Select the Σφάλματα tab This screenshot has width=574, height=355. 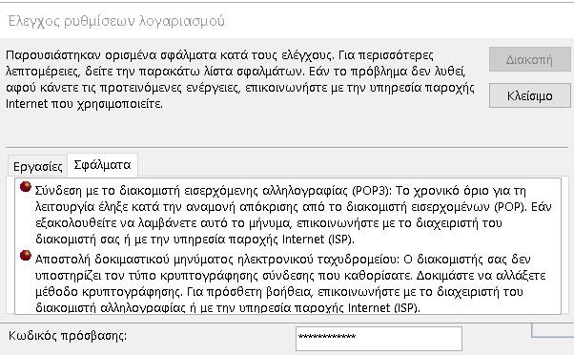pos(102,165)
